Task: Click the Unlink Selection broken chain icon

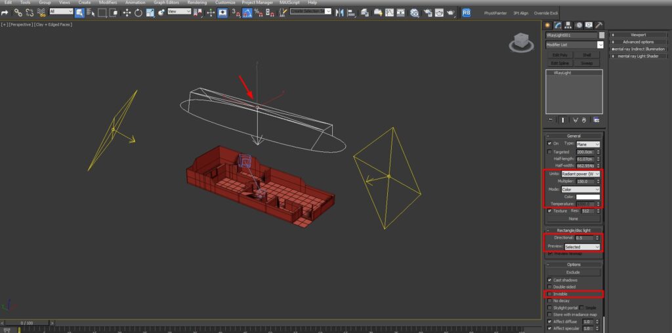Action: click(30, 12)
